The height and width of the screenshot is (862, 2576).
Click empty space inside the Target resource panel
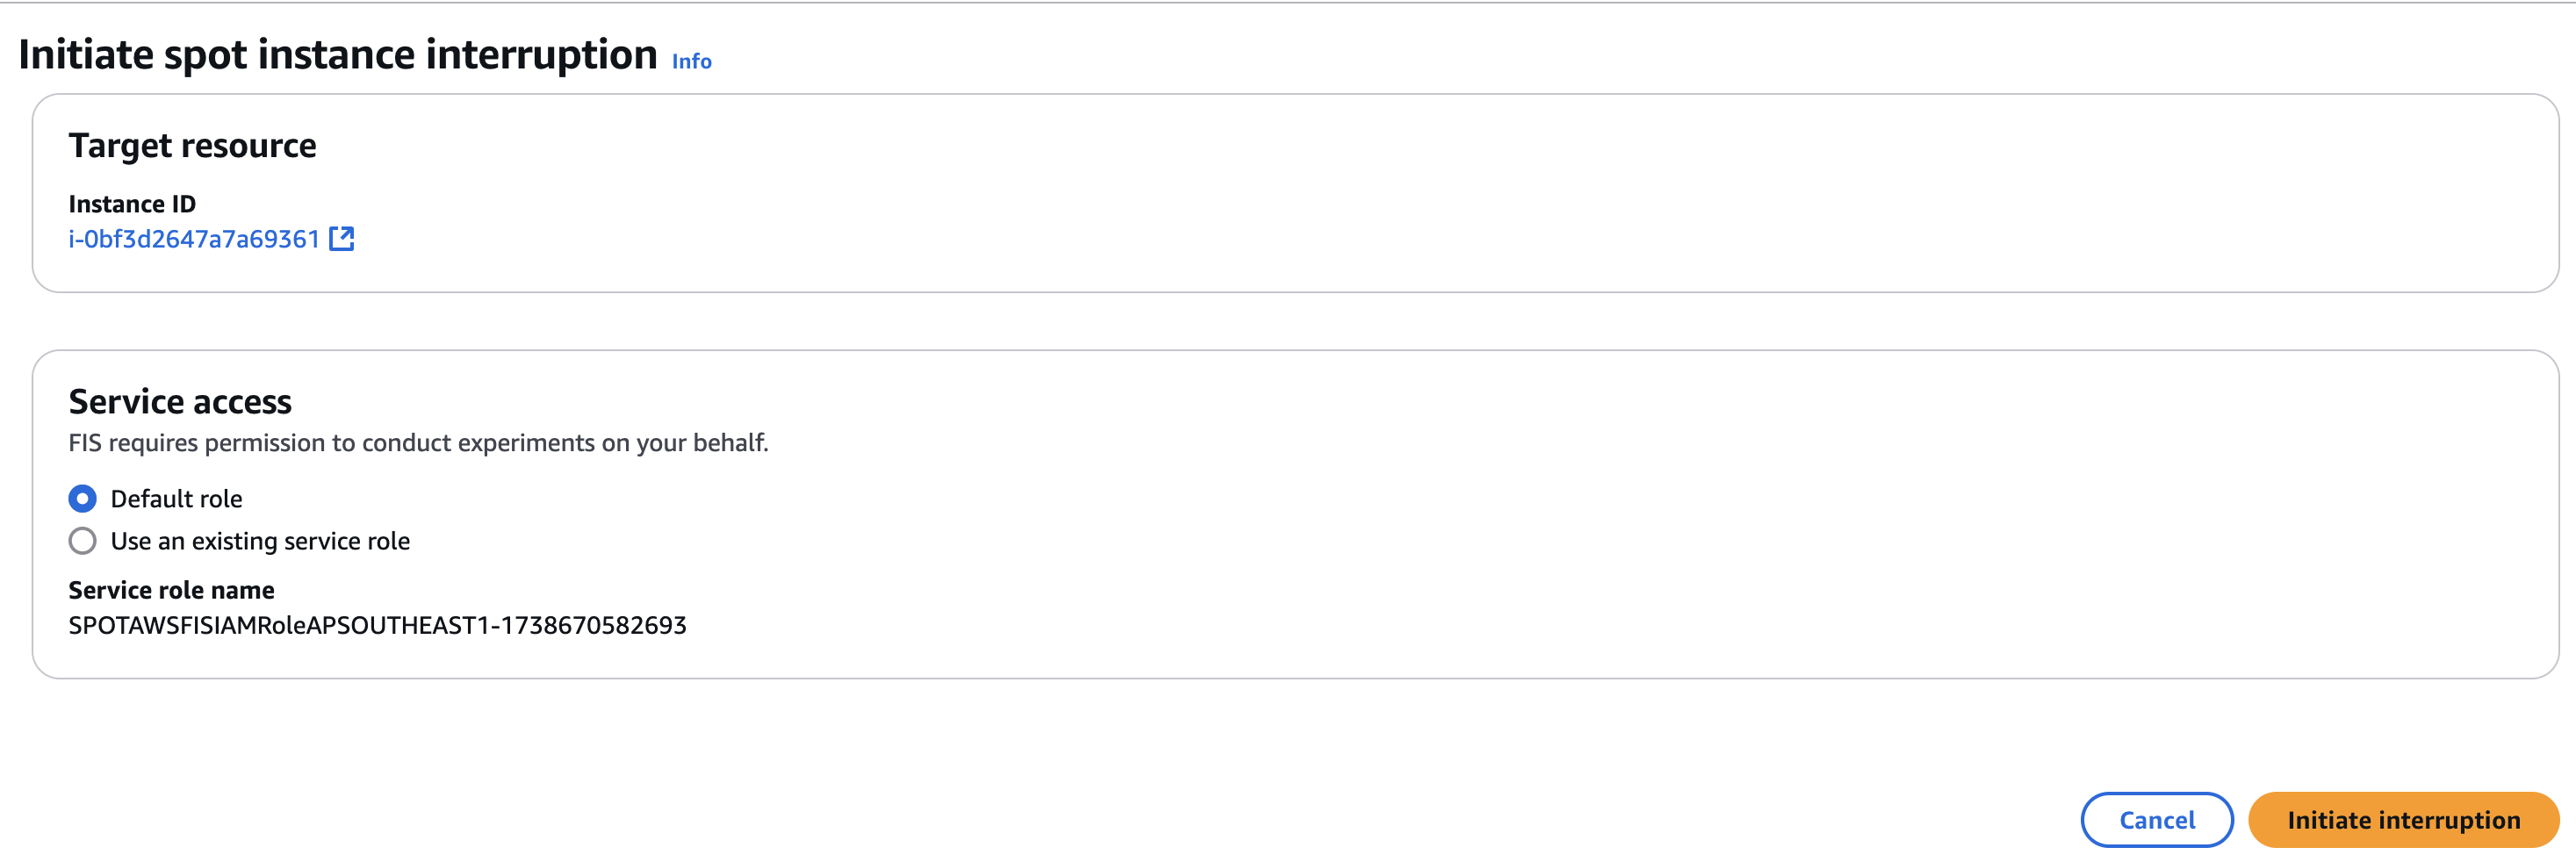(x=1400, y=200)
